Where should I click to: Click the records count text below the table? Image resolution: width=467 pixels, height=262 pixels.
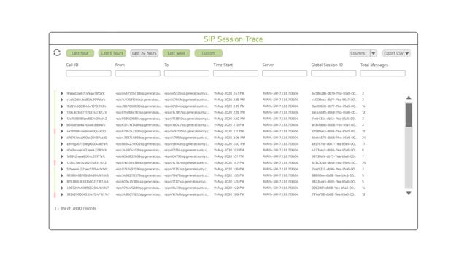pyautogui.click(x=75, y=209)
